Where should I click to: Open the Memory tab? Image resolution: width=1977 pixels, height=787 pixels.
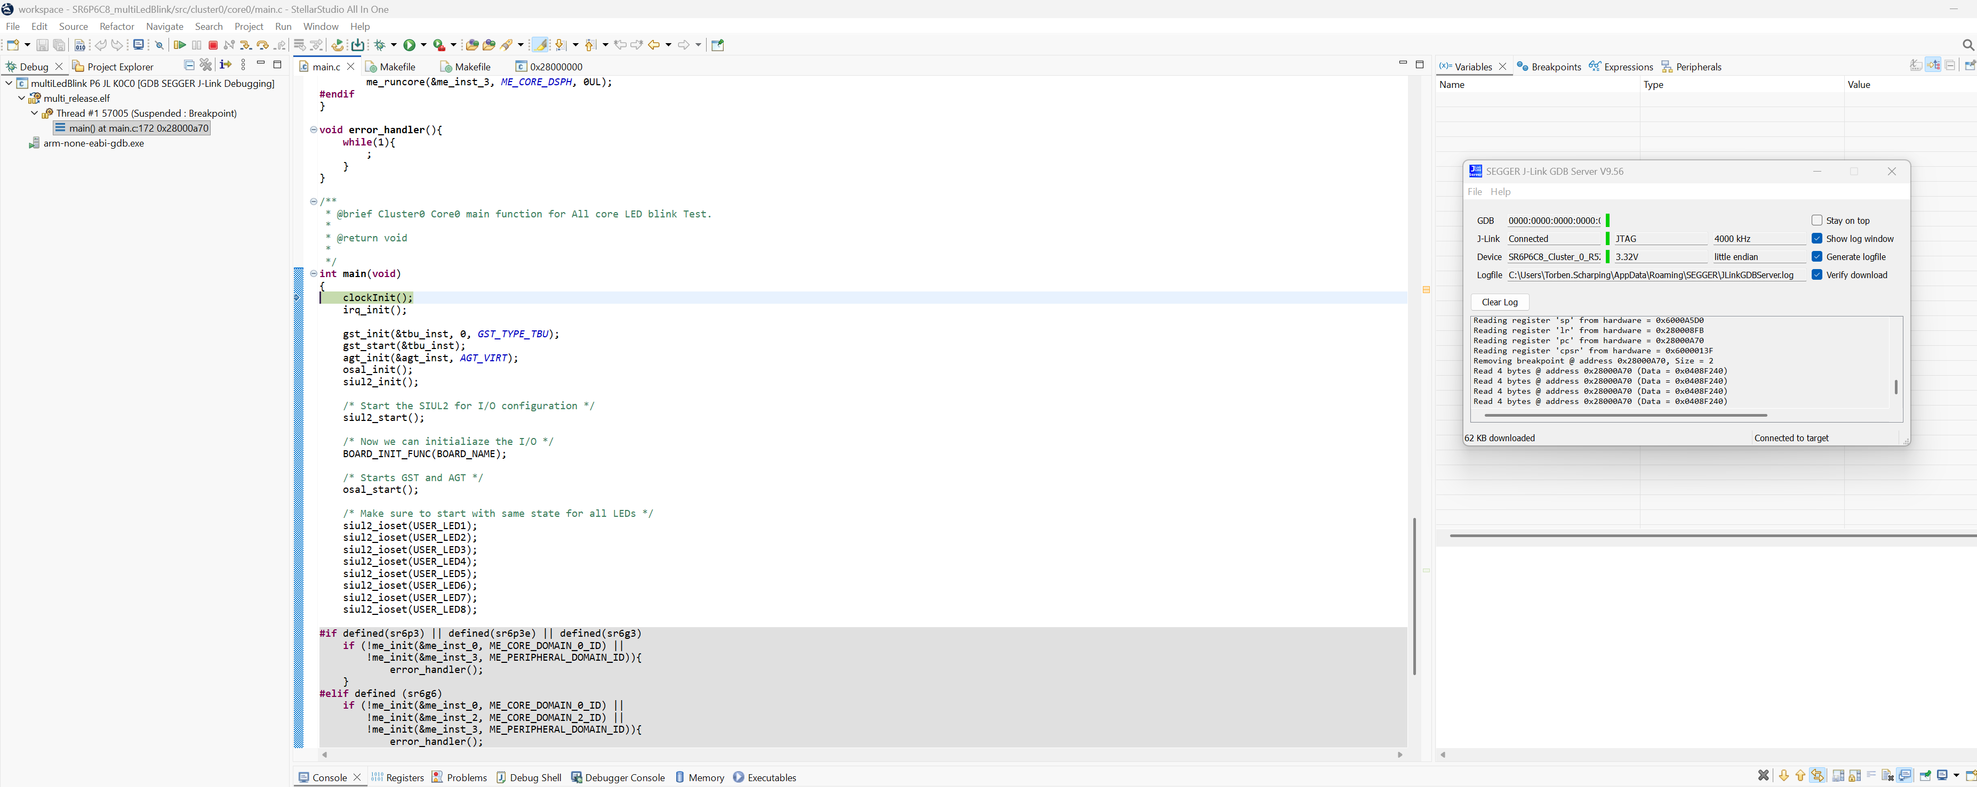pyautogui.click(x=699, y=777)
